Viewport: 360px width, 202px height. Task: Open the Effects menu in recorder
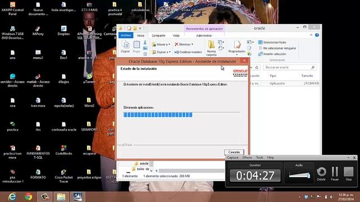pyautogui.click(x=247, y=158)
